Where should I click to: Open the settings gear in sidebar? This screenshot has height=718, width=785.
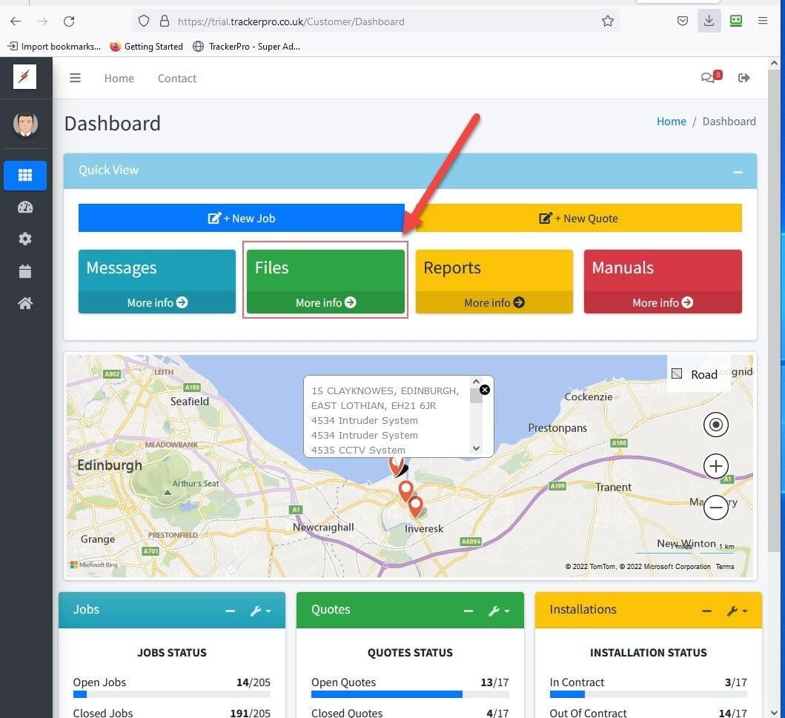[25, 239]
